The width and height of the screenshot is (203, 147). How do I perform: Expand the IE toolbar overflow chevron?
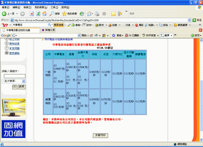(126, 11)
